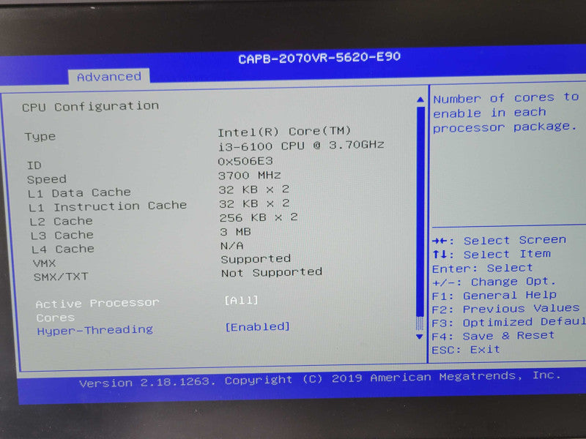Click the BIOS title CAPB-2070VR-5620-E90
The width and height of the screenshot is (586, 439).
click(319, 58)
